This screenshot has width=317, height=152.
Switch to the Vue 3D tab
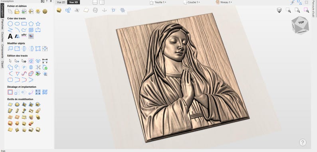click(x=73, y=2)
